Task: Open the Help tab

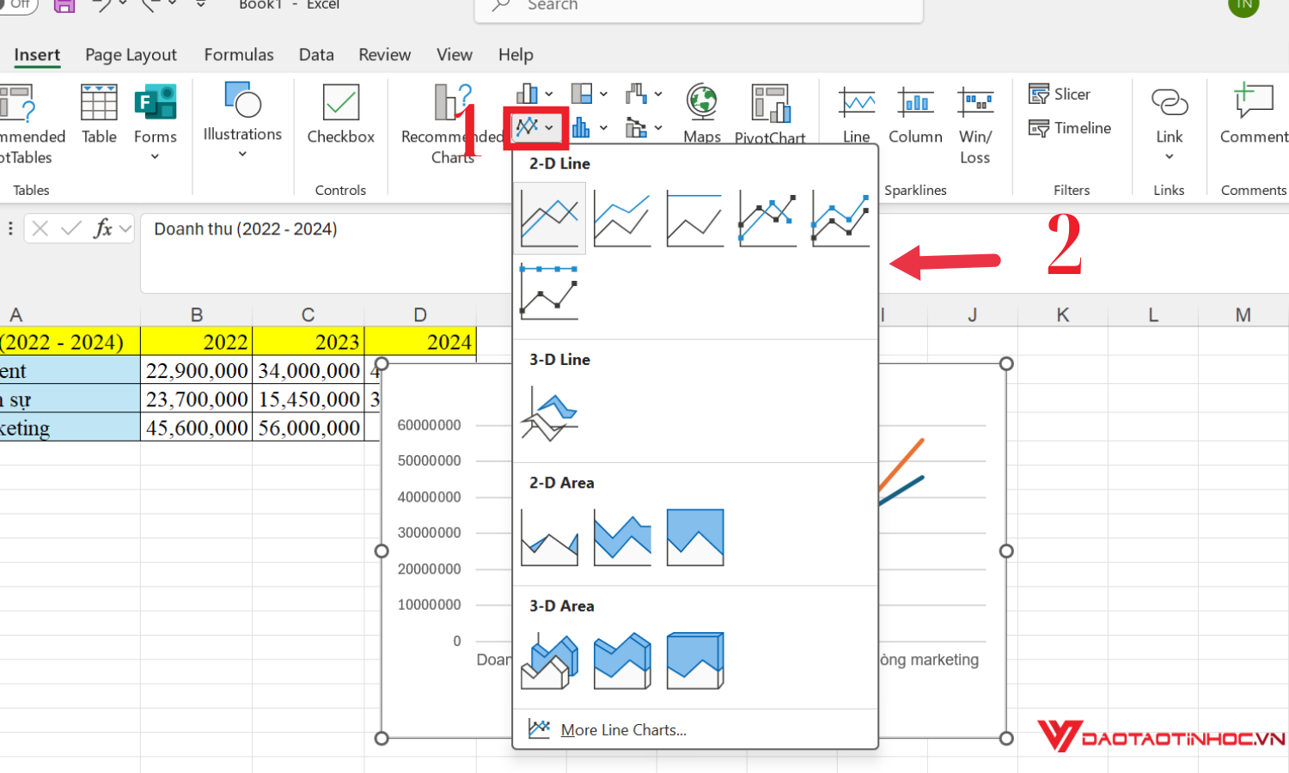Action: (516, 55)
